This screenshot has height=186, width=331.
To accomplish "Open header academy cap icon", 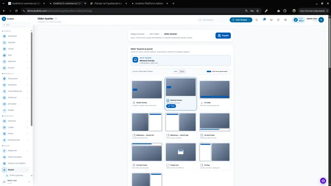I will click(271, 20).
